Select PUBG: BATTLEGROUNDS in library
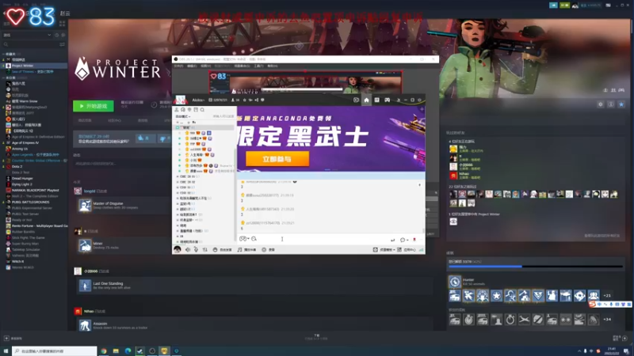This screenshot has width=634, height=356. (30, 202)
